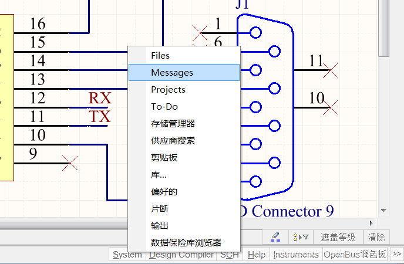Screen dimensions: 404x264
Task: Open 数据保险库浏览器 entry
Action: 184,242
